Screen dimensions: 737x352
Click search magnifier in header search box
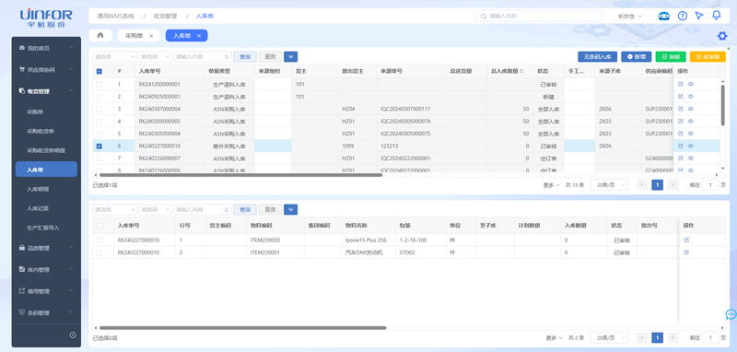[483, 16]
